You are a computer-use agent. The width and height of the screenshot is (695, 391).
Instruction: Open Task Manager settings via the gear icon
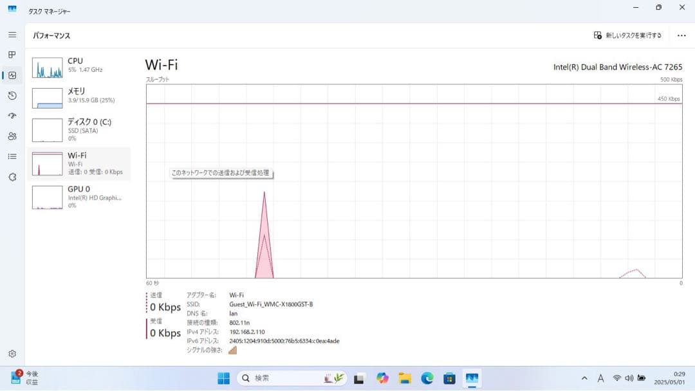12,353
